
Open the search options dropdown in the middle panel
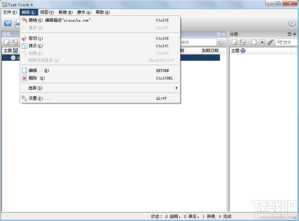(x=221, y=42)
